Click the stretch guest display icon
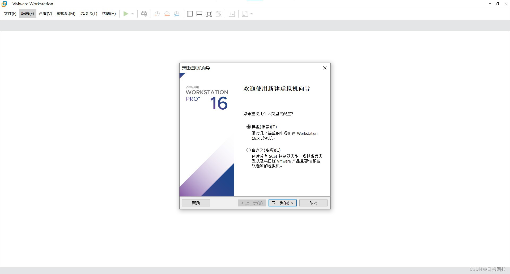Viewport: 510px width, 274px height. [245, 14]
